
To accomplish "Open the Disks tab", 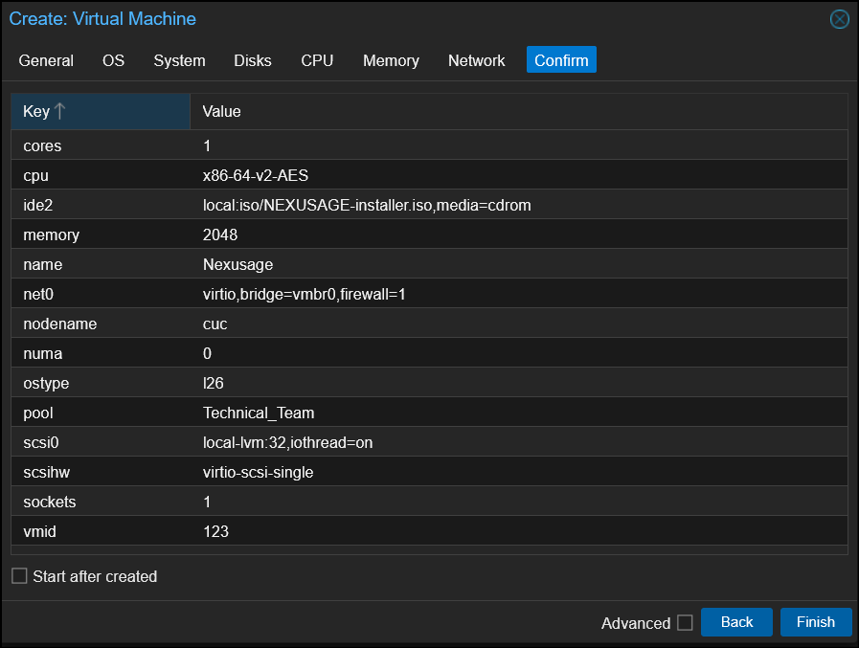I will coord(253,60).
